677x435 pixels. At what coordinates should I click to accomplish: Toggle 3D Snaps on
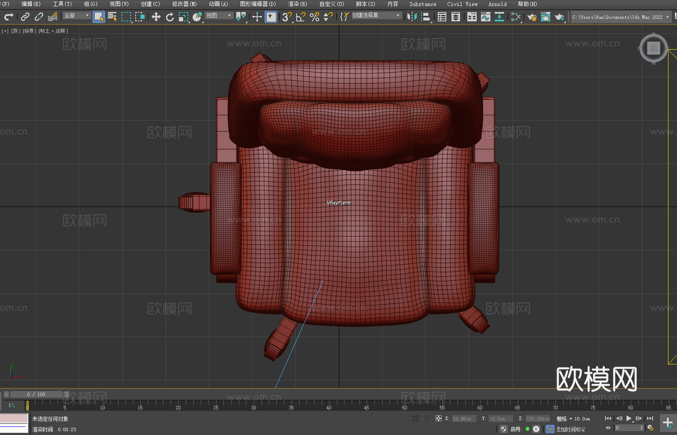pyautogui.click(x=287, y=17)
